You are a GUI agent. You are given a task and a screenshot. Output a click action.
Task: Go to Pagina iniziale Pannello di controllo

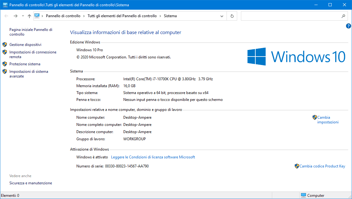(31, 32)
